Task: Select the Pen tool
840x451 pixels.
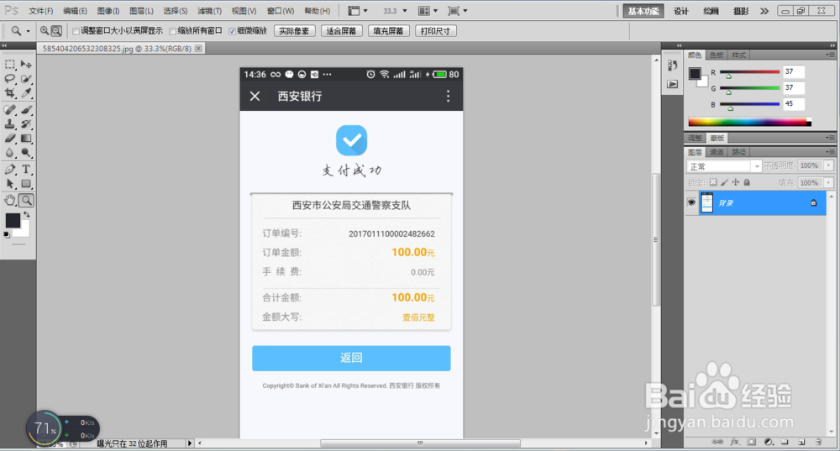Action: pyautogui.click(x=10, y=170)
